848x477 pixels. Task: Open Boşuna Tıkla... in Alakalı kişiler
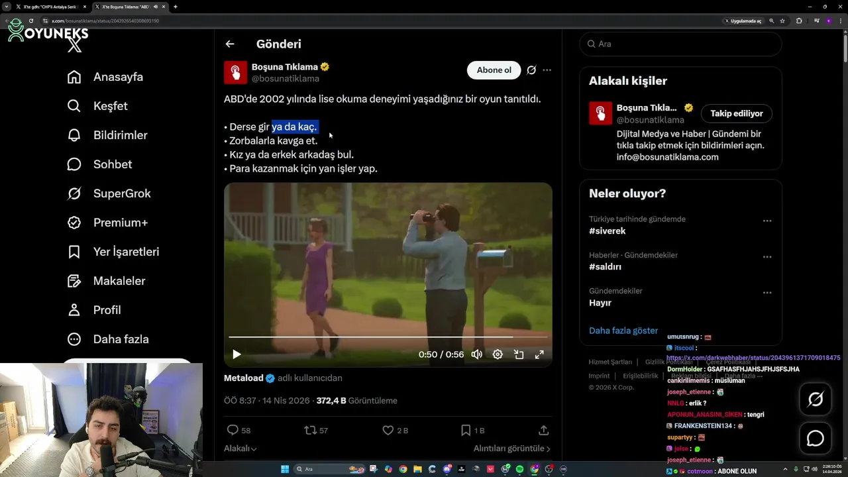[x=647, y=107]
